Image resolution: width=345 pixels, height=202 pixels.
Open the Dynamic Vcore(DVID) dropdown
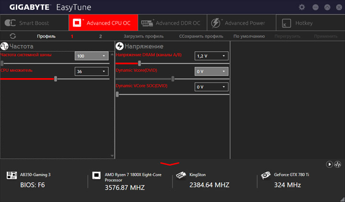(211, 71)
